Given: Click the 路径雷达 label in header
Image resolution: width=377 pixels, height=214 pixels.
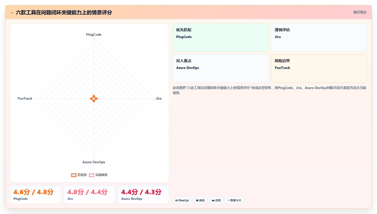Looking at the screenshot, I should click(360, 12).
